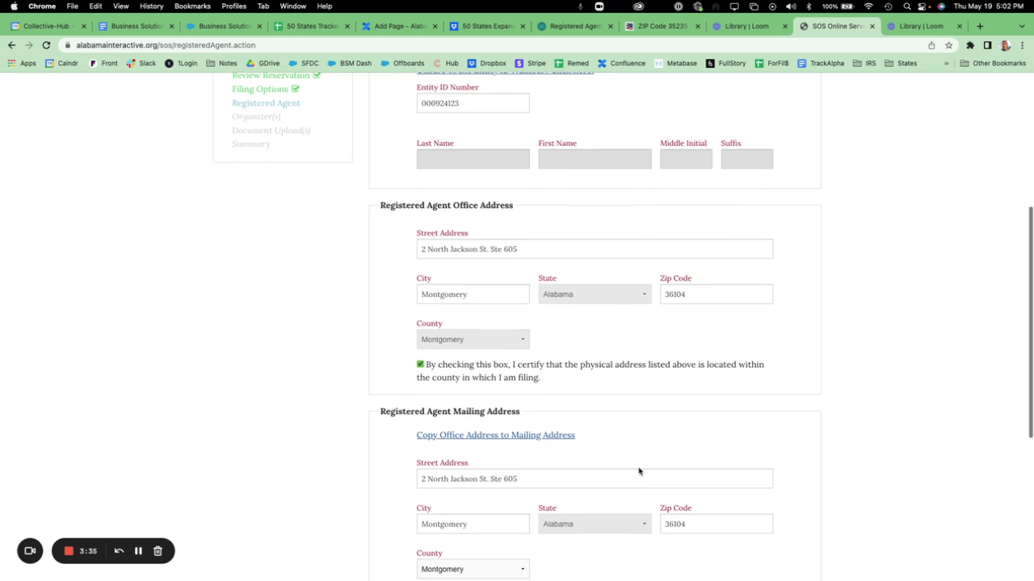Screen dimensions: 1034x581
Task: Switch to the Registered Agent tab
Action: click(575, 26)
